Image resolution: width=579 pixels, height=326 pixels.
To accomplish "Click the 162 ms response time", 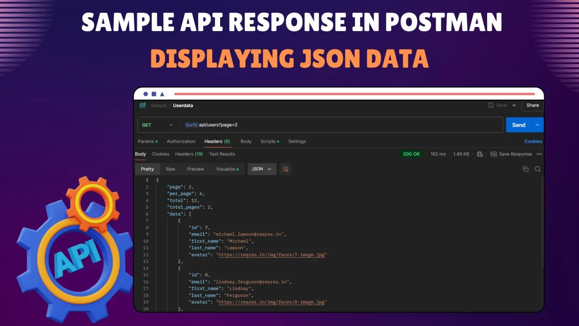I will (438, 154).
